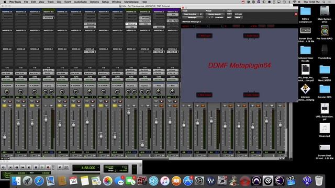This screenshot has height=188, width=335.
Task: Arm recording with the transport Record button
Action: pos(48,168)
